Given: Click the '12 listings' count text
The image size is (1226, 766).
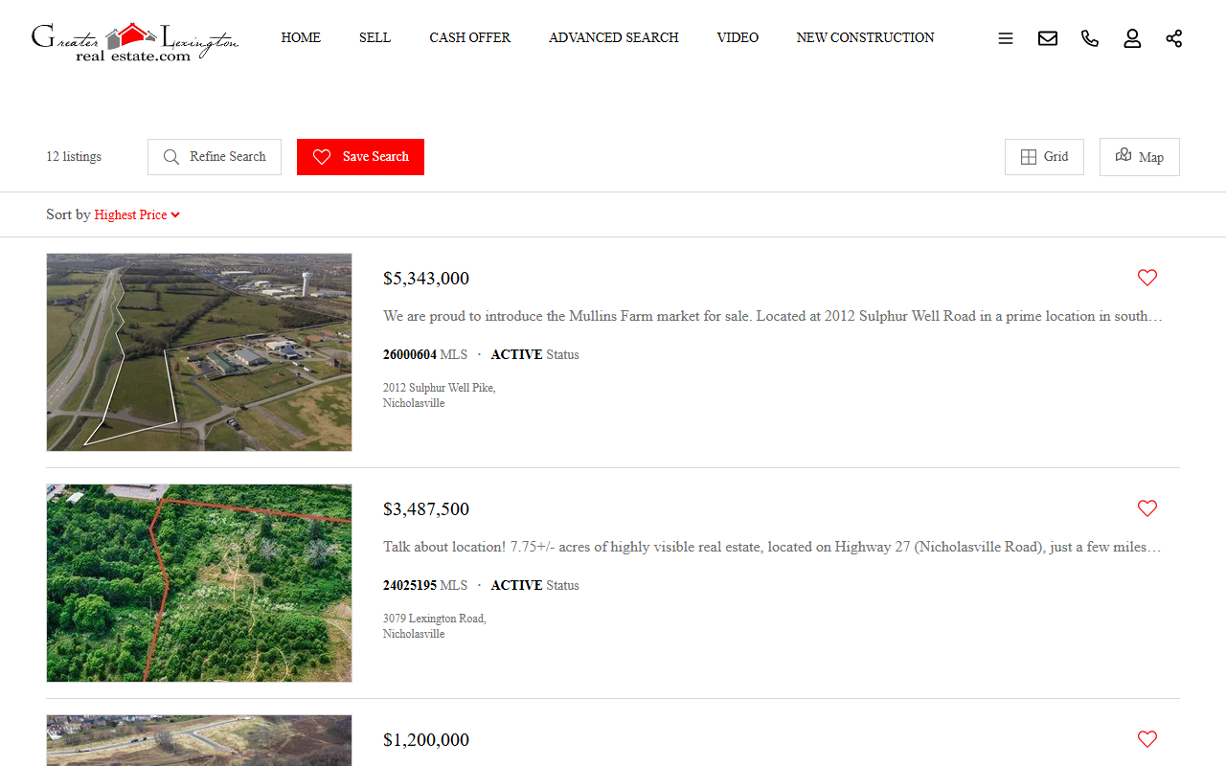Looking at the screenshot, I should (x=74, y=157).
